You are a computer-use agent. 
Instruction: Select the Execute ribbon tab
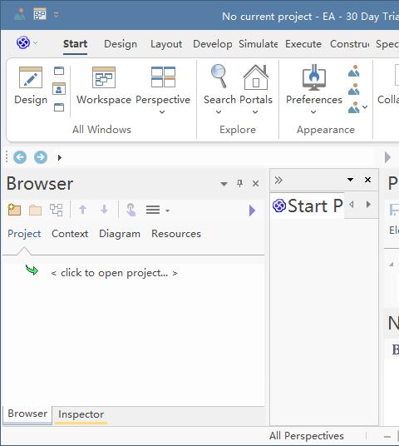303,44
